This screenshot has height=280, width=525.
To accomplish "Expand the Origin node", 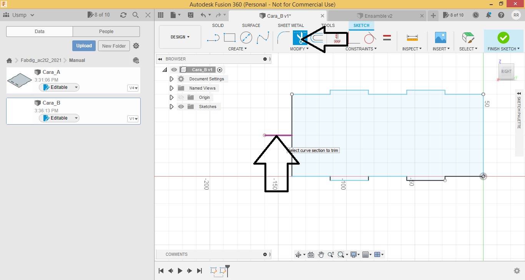I will [172, 97].
